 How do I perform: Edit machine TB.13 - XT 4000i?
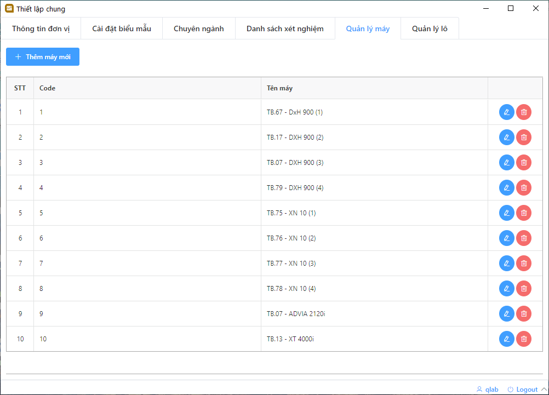click(506, 339)
